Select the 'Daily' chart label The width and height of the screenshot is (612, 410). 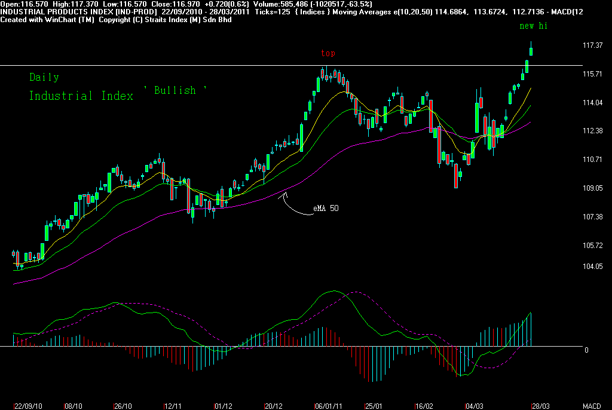tap(44, 77)
